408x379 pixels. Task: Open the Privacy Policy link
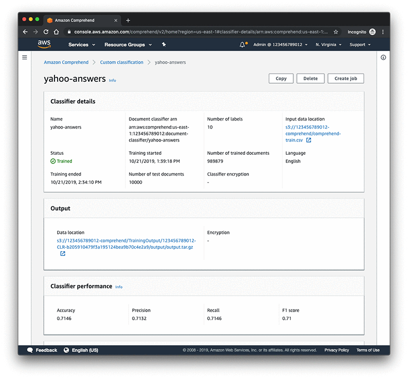(x=337, y=350)
